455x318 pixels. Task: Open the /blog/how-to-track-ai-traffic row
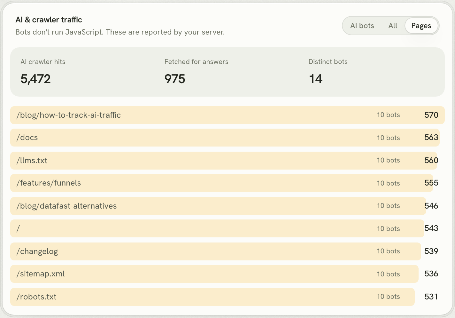[x=227, y=115]
